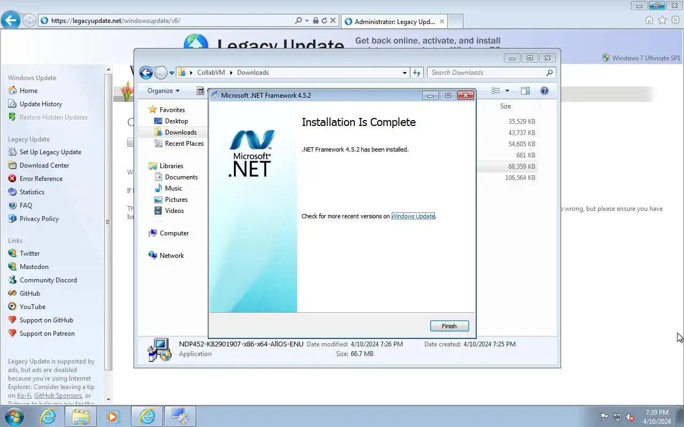Open the Windows Start button
The height and width of the screenshot is (427, 684).
(15, 416)
